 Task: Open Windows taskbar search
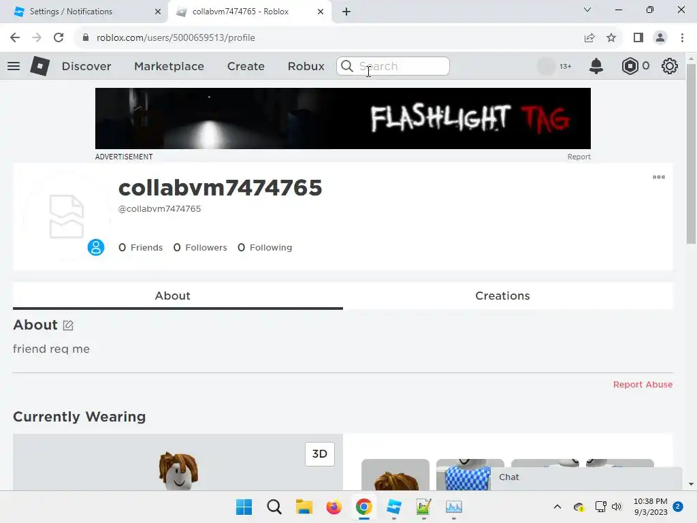pos(274,507)
